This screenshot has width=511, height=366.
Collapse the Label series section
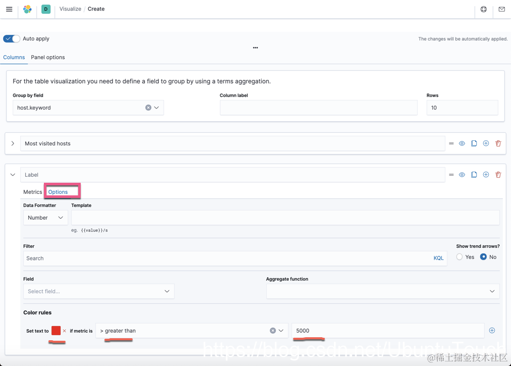pos(13,175)
